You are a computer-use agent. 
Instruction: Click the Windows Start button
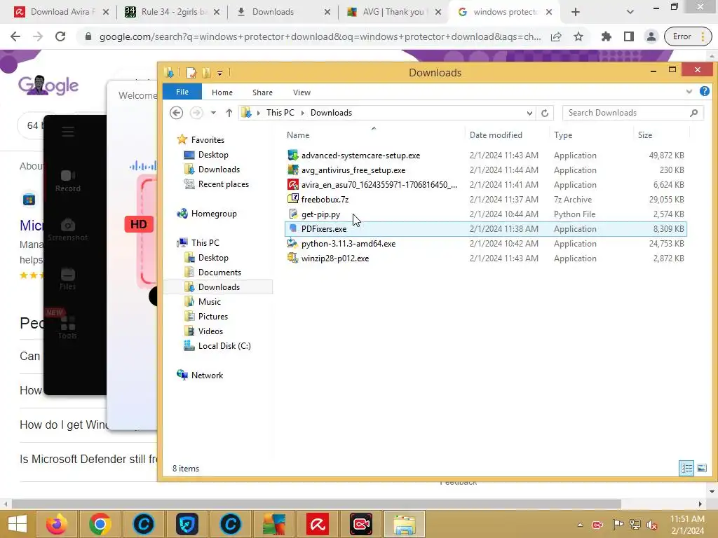click(x=18, y=524)
